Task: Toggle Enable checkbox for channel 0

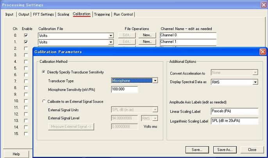Action: [26, 35]
